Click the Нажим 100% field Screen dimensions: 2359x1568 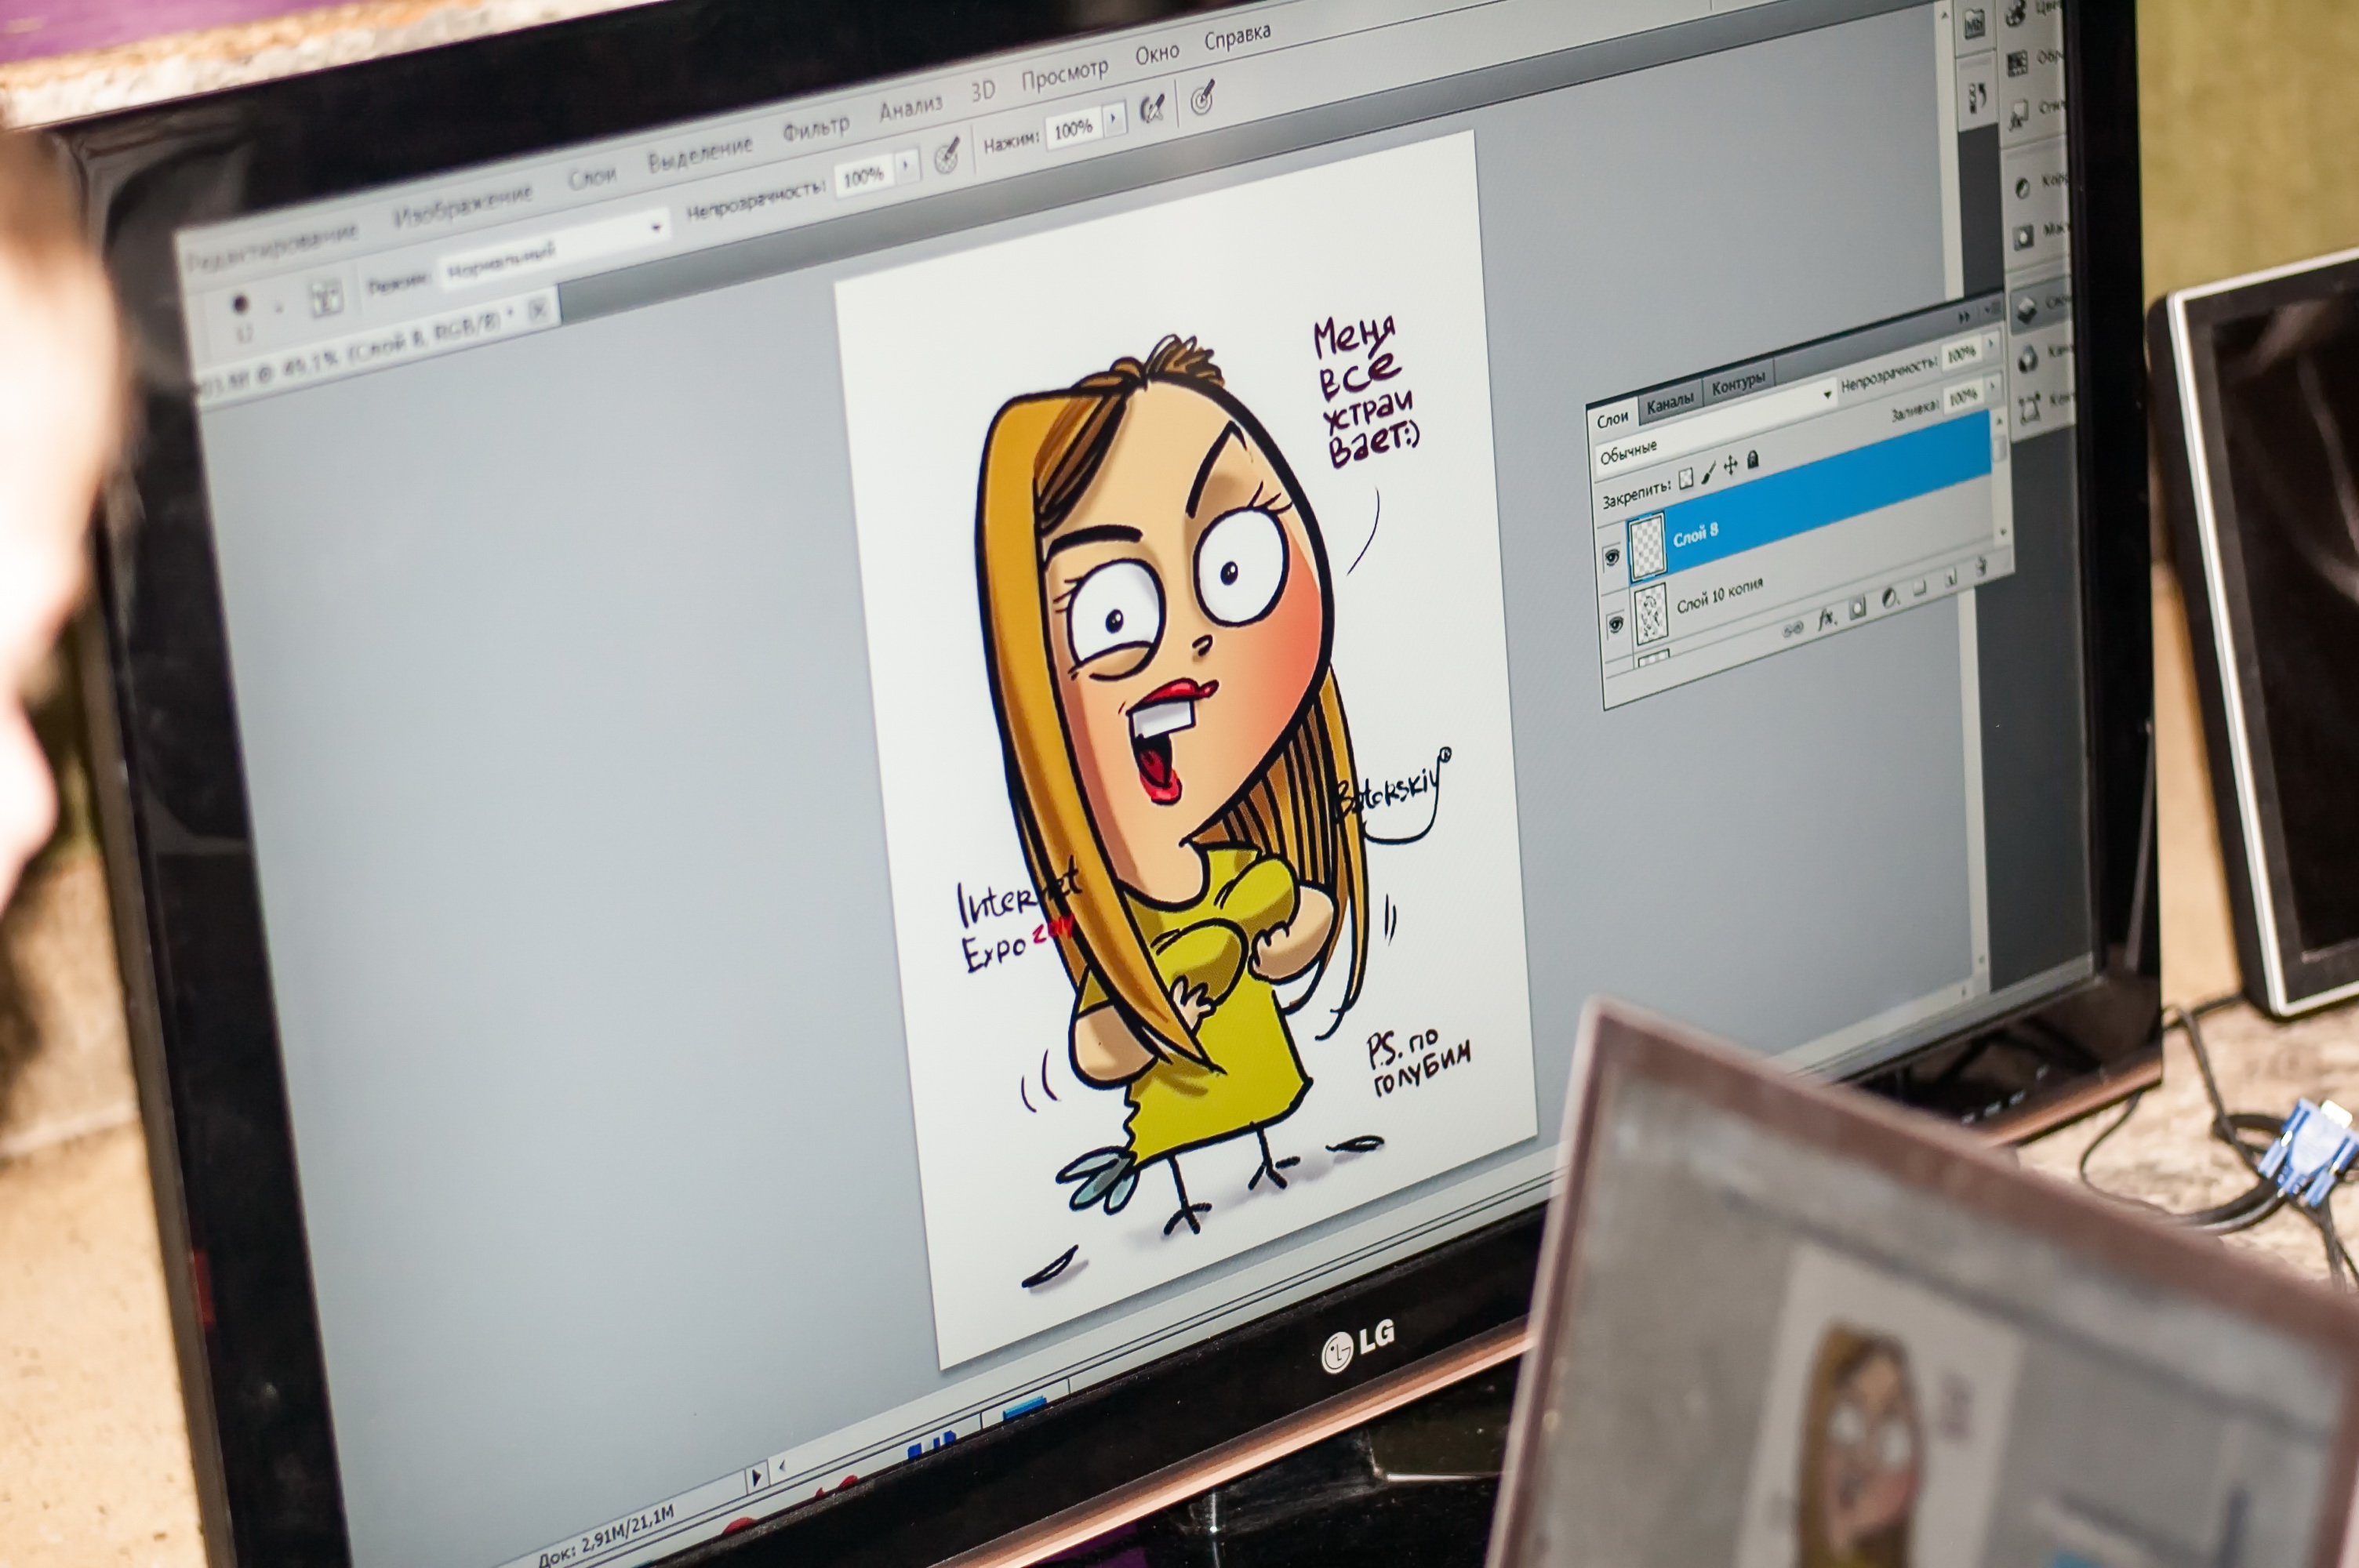point(1073,128)
